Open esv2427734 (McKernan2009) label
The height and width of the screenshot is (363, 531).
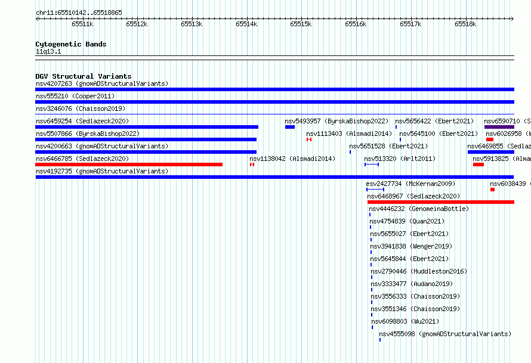(411, 184)
